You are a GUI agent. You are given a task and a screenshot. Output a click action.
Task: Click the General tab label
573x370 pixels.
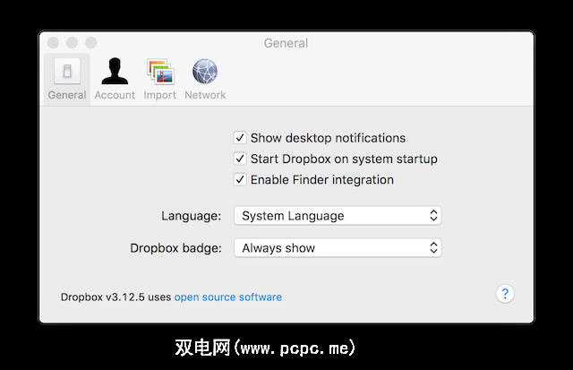click(x=67, y=95)
